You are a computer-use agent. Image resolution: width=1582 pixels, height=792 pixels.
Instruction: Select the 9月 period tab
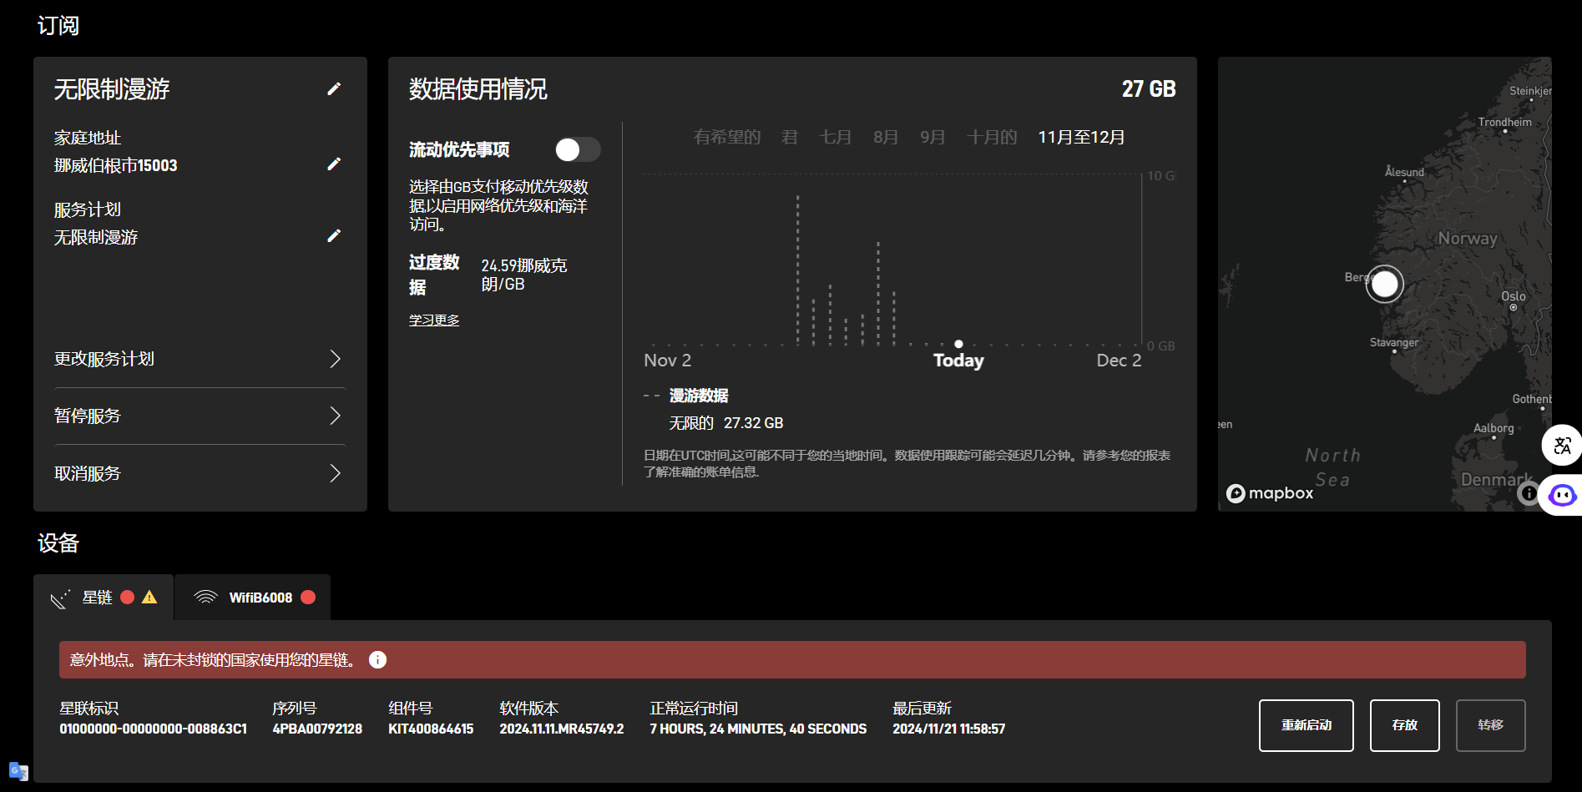pos(933,137)
